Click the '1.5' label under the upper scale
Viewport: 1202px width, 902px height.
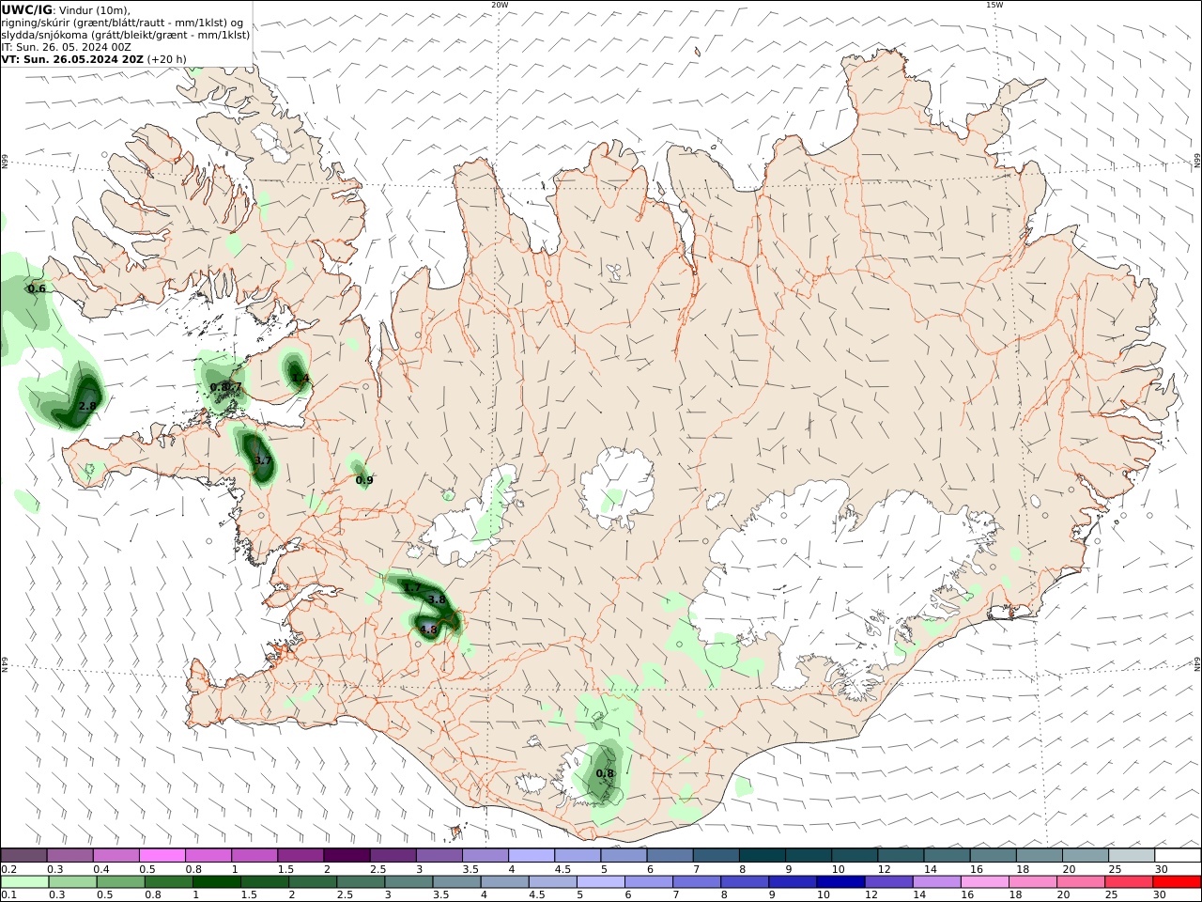click(x=285, y=869)
